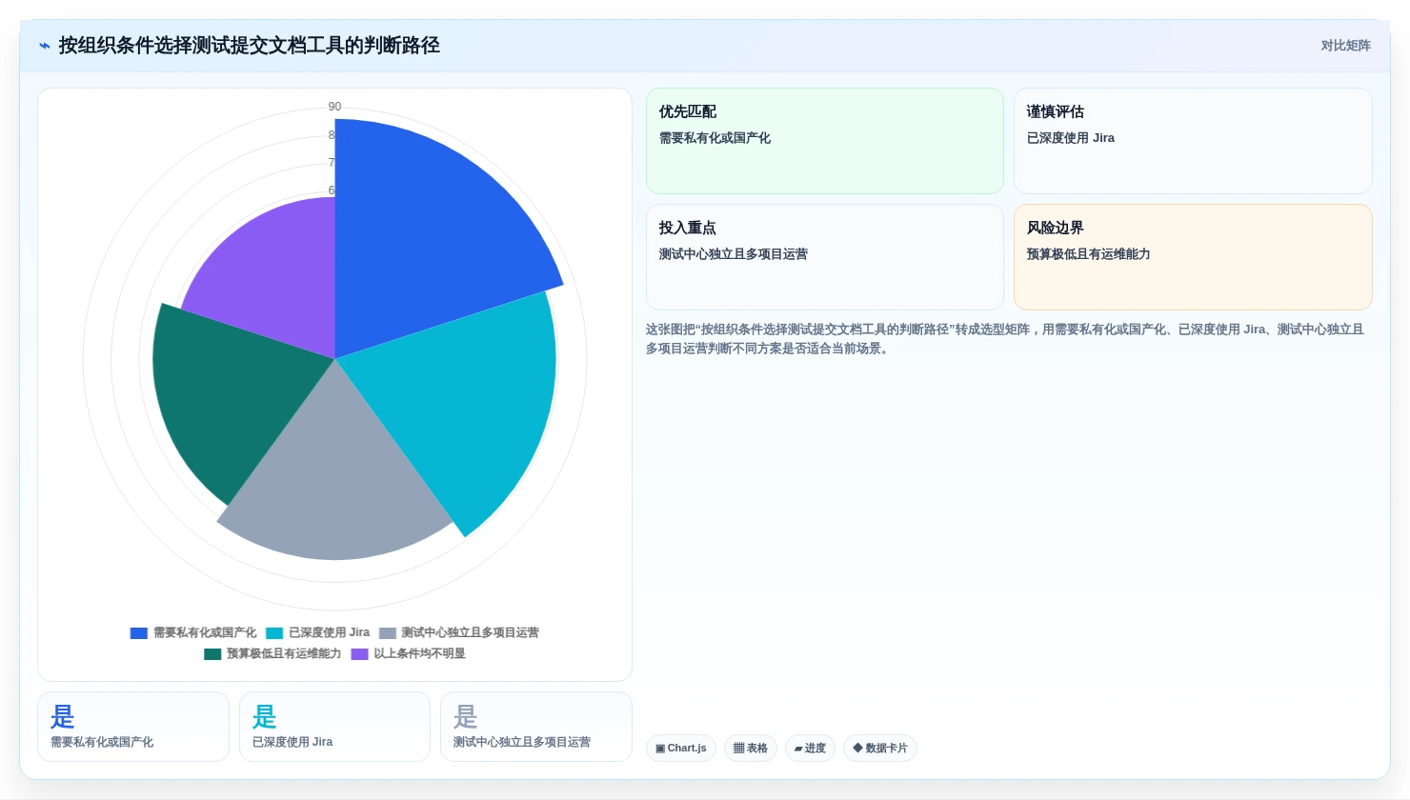Click the gray legend color swatch
Viewport: 1410px width, 800px height.
[x=388, y=633]
